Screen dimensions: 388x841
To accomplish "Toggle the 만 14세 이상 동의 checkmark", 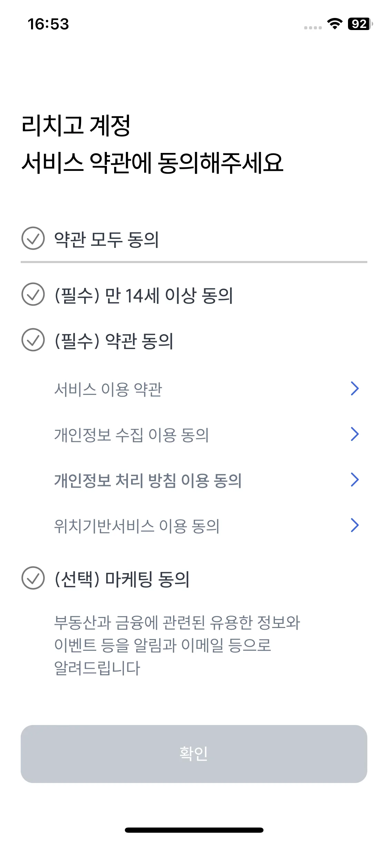I will click(33, 294).
